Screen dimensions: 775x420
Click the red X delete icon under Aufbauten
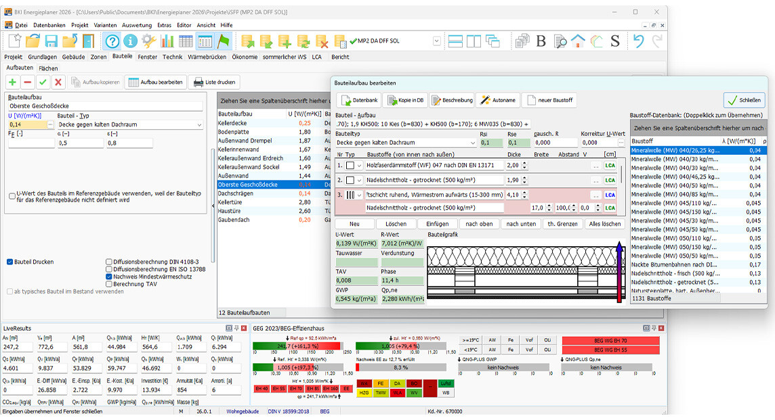coord(58,82)
